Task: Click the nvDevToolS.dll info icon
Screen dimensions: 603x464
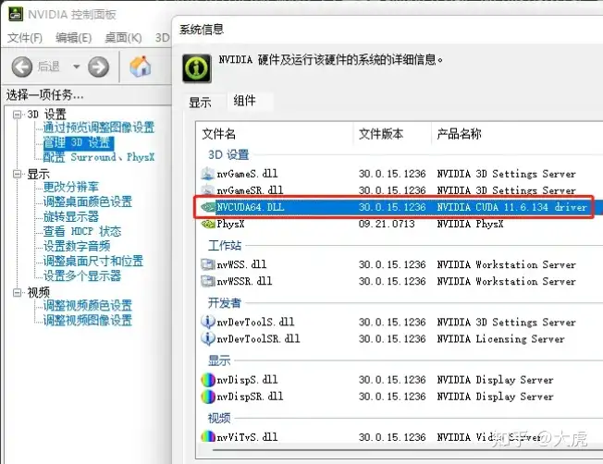Action: (x=208, y=322)
